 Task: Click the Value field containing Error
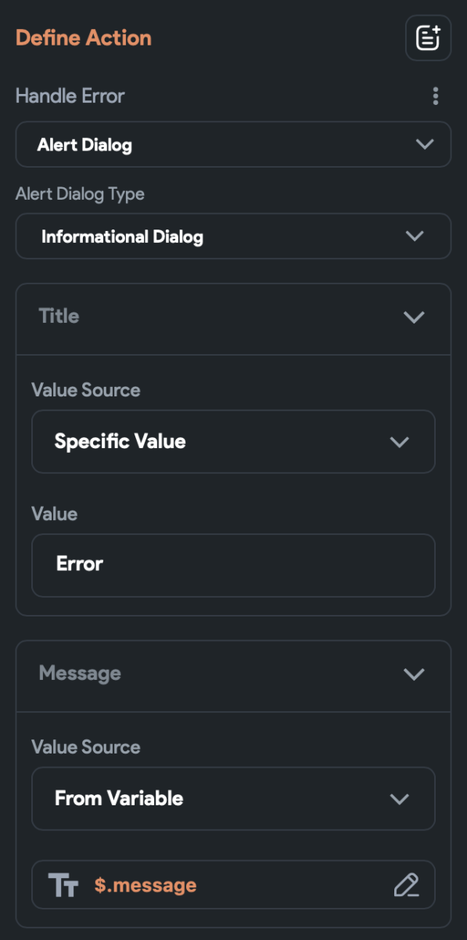coord(233,565)
